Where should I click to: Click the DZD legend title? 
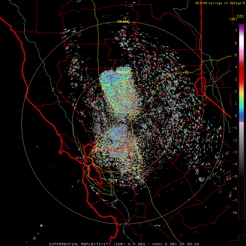click(240, 16)
